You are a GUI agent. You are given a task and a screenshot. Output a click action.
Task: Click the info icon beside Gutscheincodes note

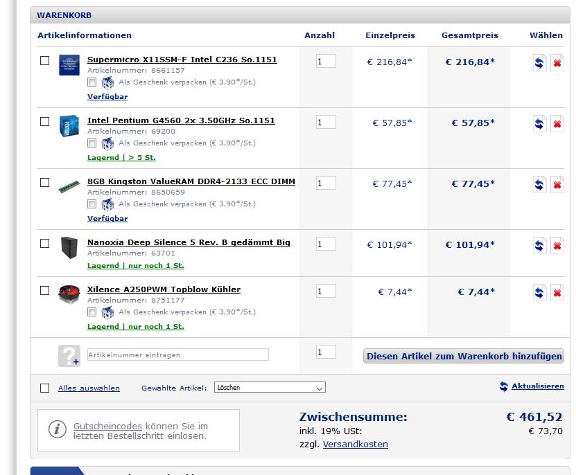click(x=58, y=429)
